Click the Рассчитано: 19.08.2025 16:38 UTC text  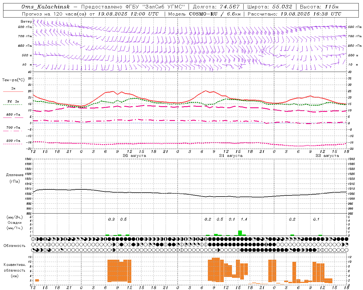click(x=294, y=14)
